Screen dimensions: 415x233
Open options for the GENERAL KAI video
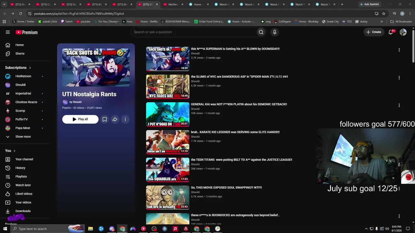[x=399, y=105]
